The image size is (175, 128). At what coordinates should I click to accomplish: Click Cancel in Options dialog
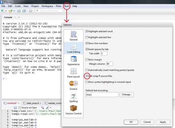(x=147, y=122)
